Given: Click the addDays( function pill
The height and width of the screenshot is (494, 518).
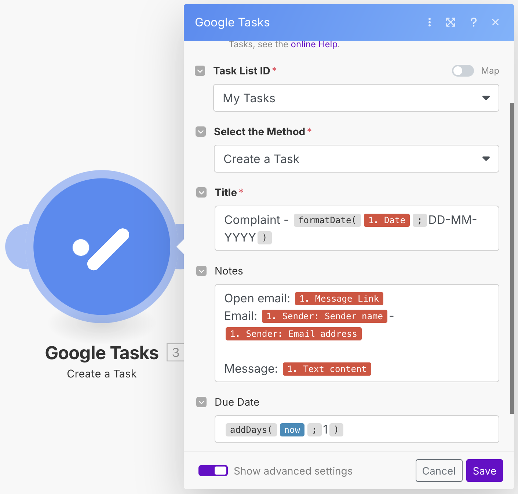Looking at the screenshot, I should (x=251, y=430).
